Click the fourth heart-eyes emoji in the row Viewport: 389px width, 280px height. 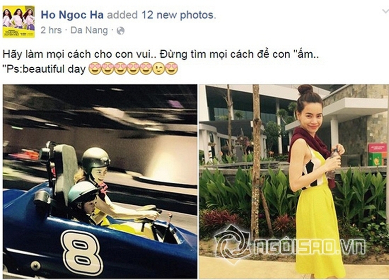click(x=133, y=69)
